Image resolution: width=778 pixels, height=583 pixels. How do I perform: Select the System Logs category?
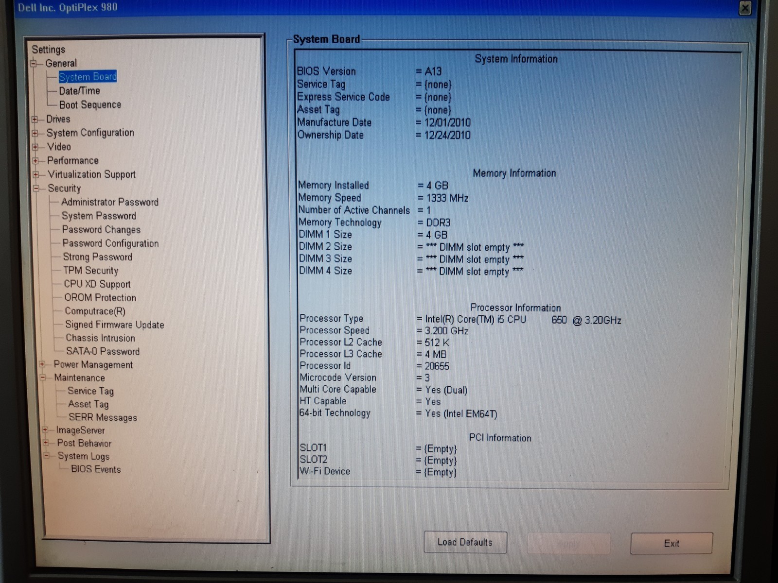[84, 456]
